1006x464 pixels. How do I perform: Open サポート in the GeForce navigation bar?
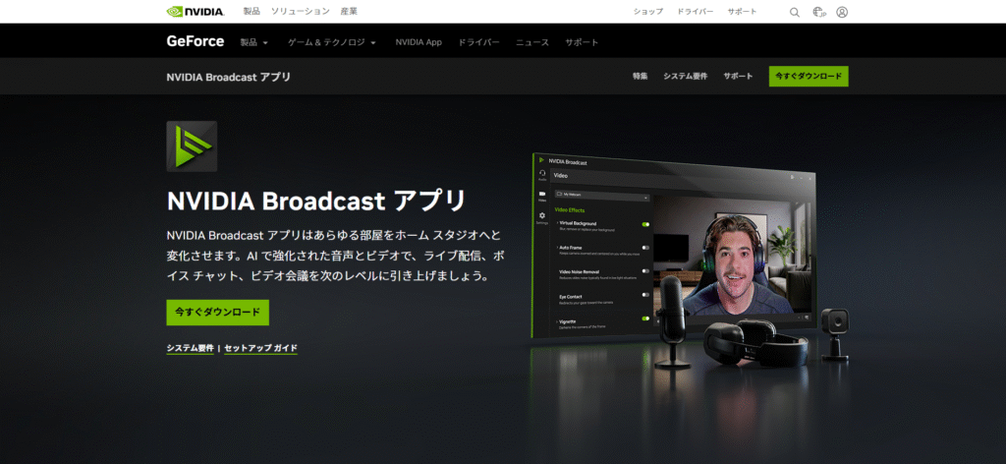point(582,42)
